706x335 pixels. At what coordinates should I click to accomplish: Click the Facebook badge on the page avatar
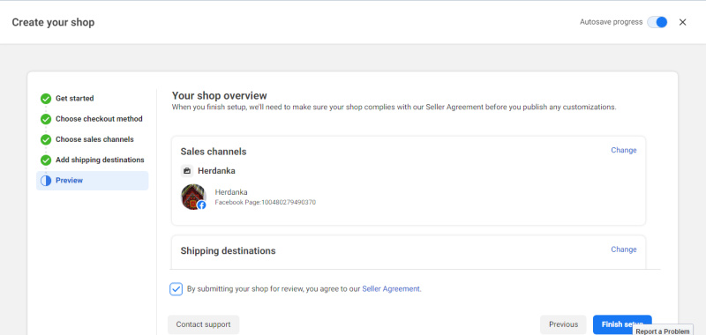click(202, 205)
